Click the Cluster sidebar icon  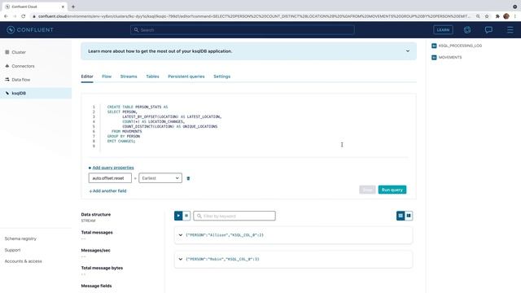pos(7,52)
